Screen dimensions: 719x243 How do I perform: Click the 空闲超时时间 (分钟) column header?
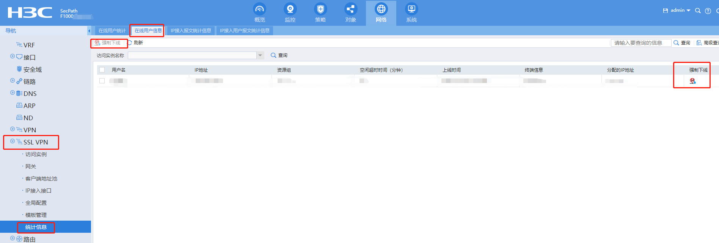(x=381, y=70)
